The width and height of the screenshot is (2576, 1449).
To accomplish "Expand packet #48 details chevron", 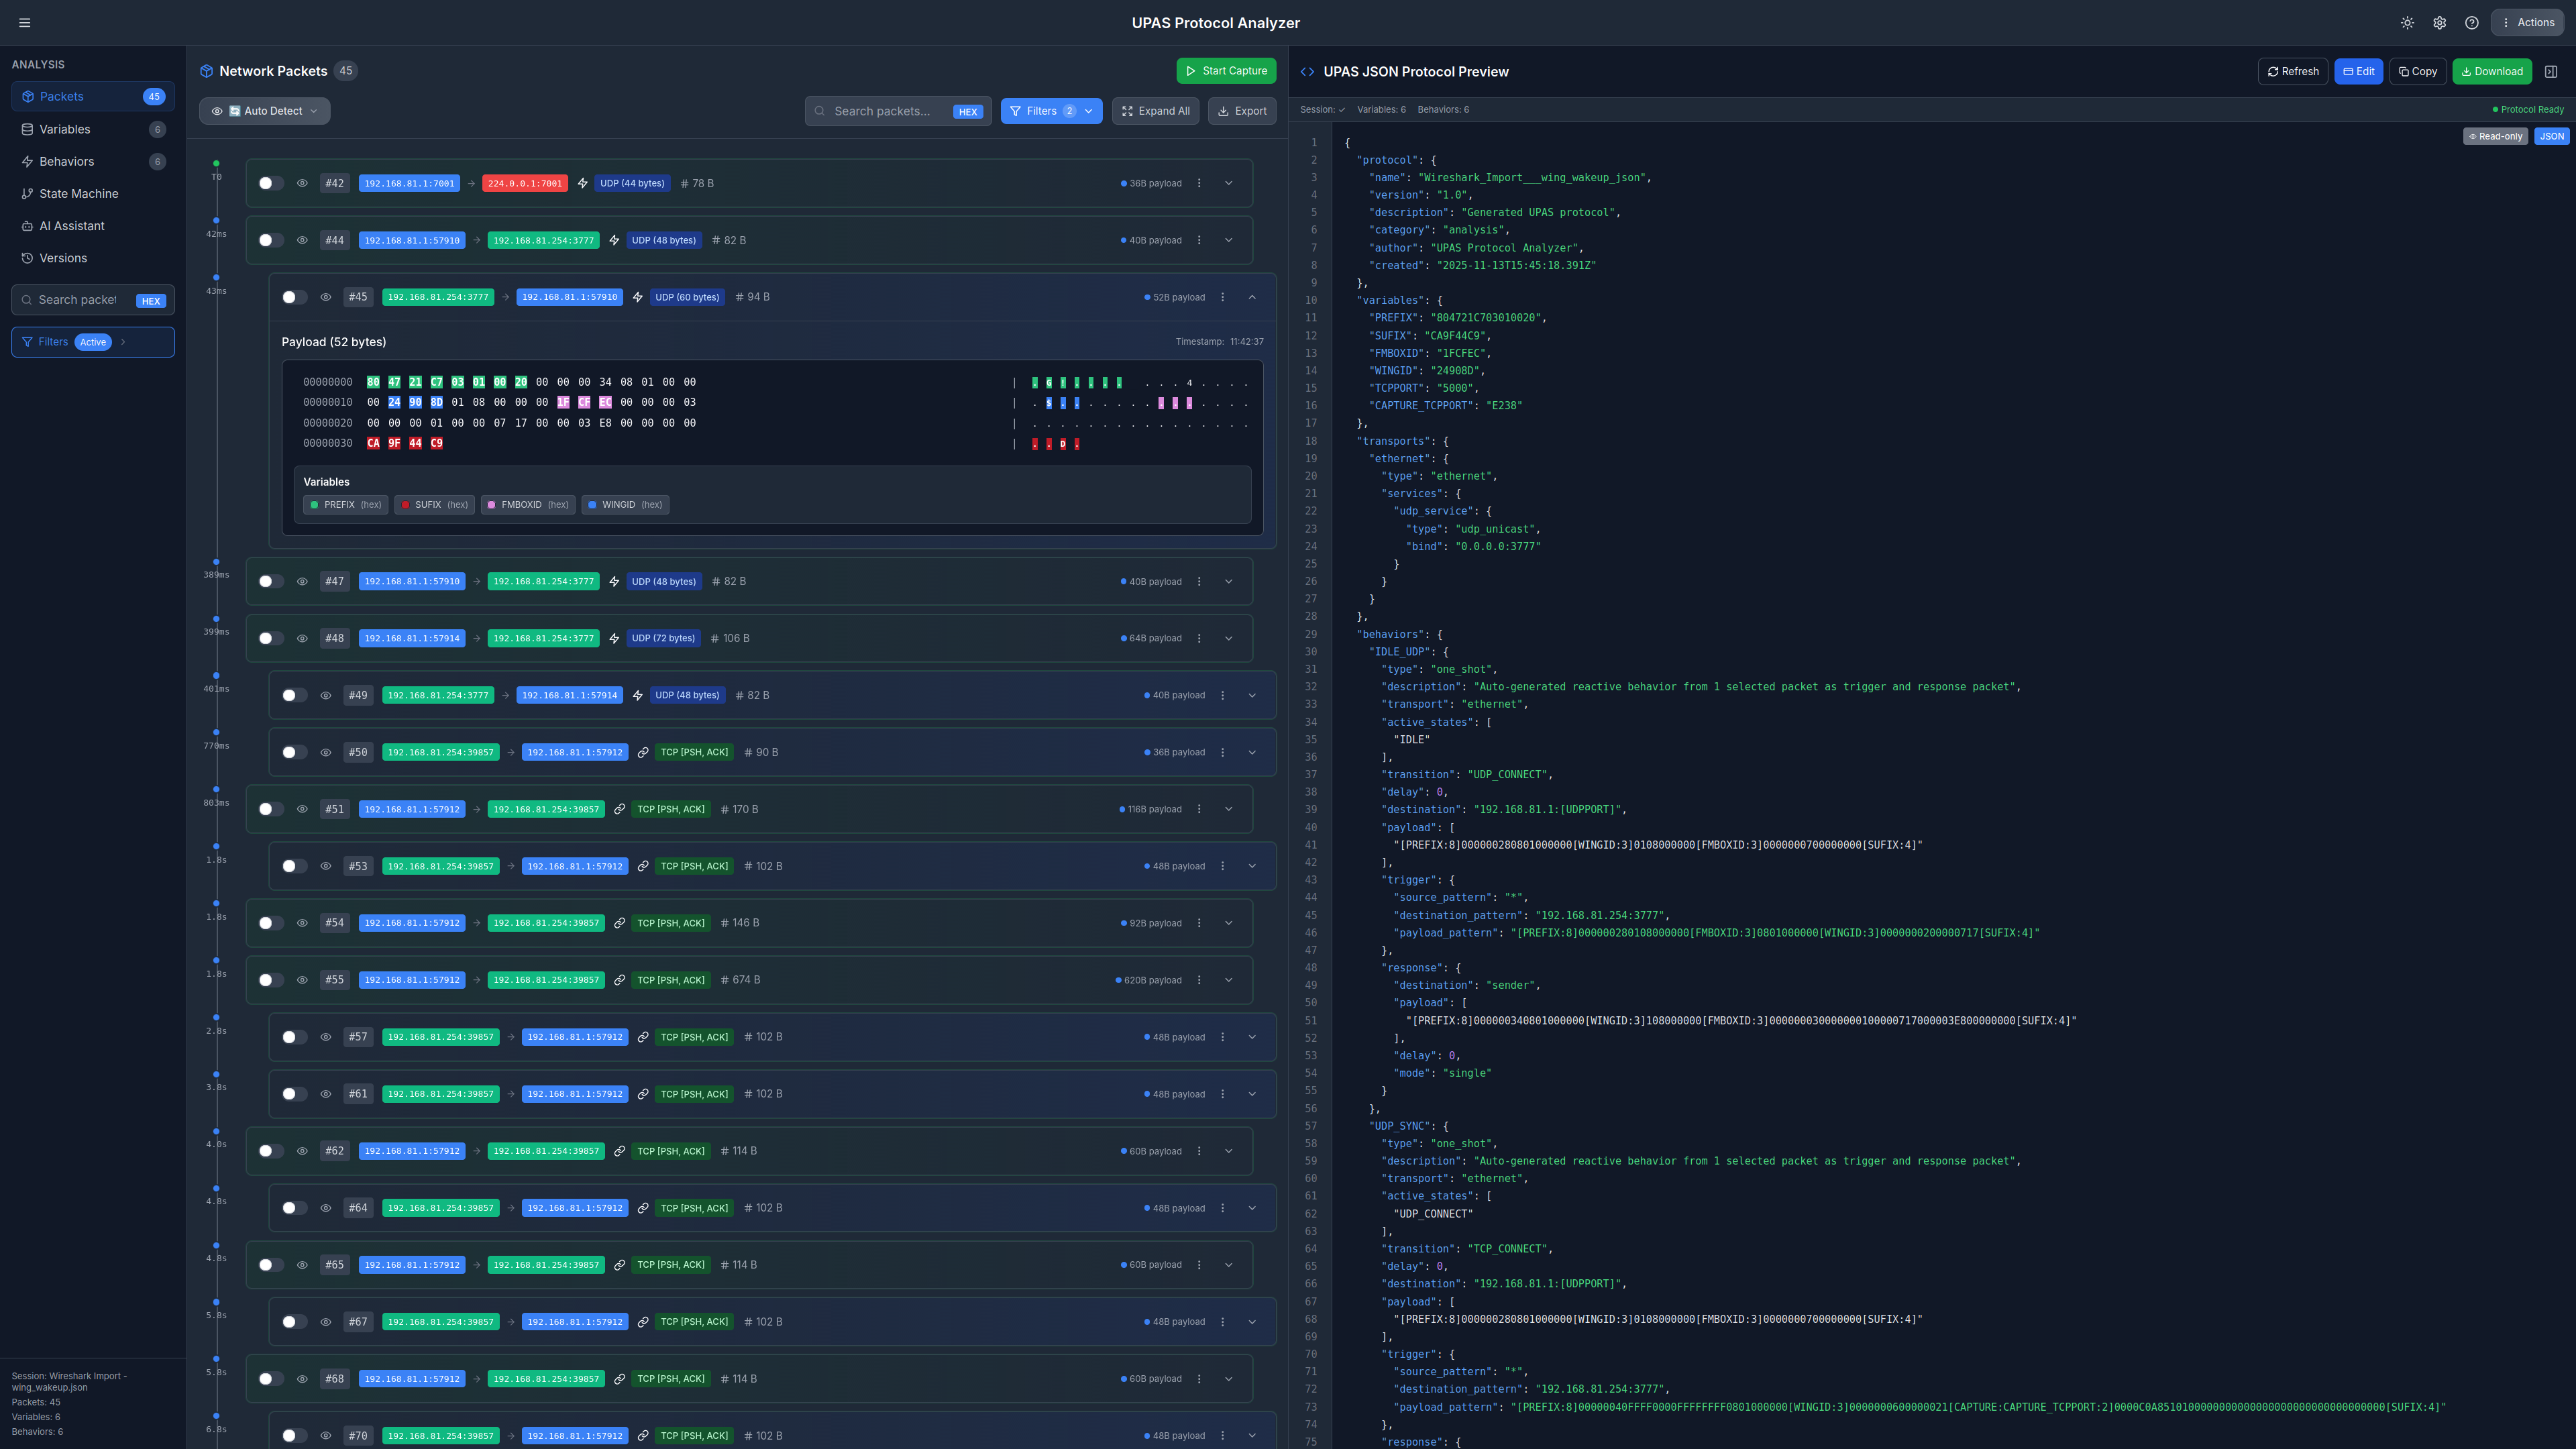I will pyautogui.click(x=1229, y=638).
